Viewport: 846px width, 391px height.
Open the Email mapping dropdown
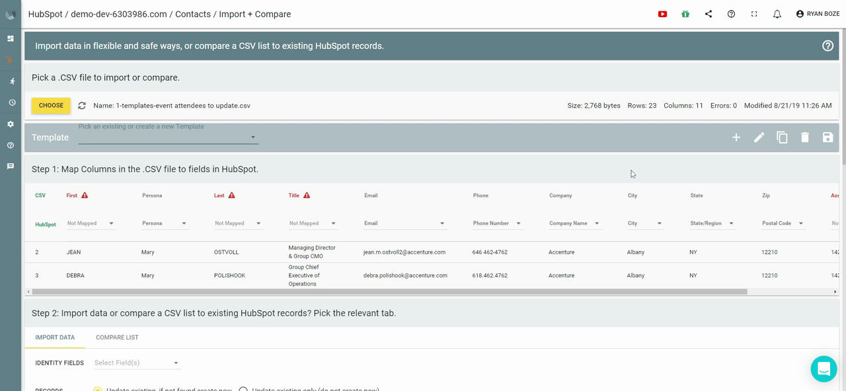click(x=405, y=223)
